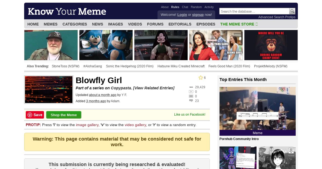Open Feels Good Man (2020 Film) link

[x=229, y=66]
